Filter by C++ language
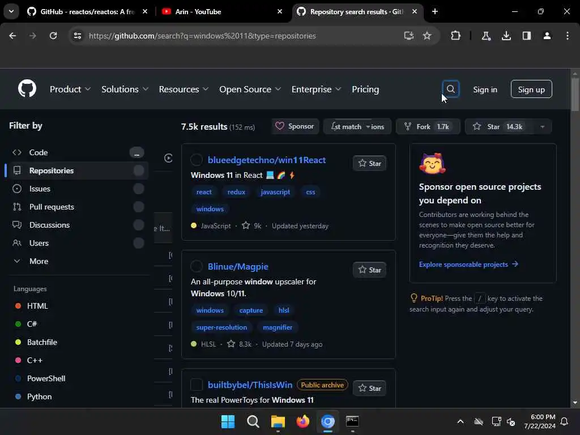580x435 pixels. coord(28,360)
